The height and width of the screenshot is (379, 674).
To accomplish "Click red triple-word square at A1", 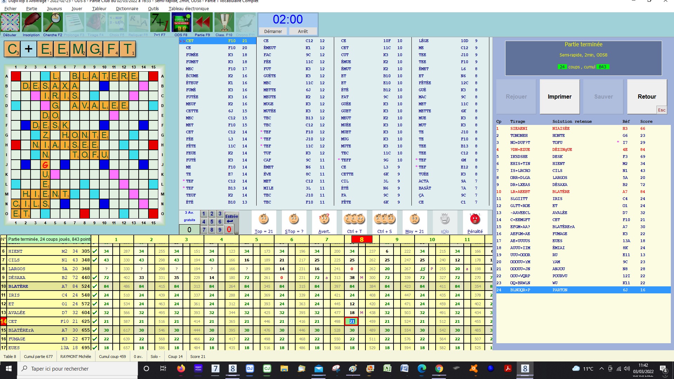I will click(16, 76).
